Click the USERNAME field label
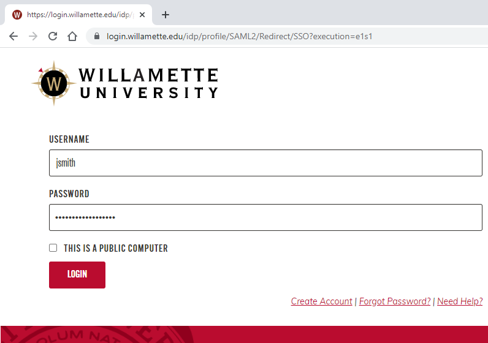Image resolution: width=488 pixels, height=343 pixels. [69, 140]
